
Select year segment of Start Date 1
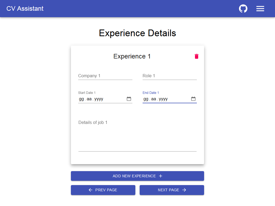99,99
